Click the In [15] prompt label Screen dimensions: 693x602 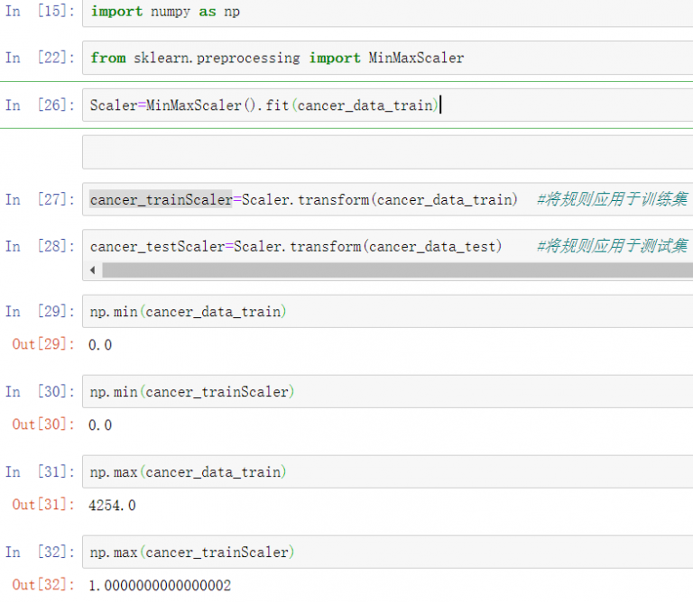(x=40, y=12)
